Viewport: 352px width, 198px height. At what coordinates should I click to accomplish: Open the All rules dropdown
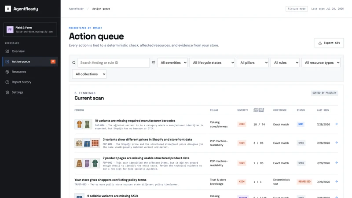pos(285,62)
